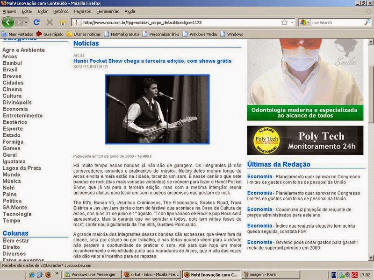Open the Arquivo menu
The image size is (374, 280).
pyautogui.click(x=9, y=11)
